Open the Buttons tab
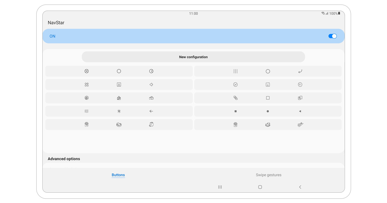The height and width of the screenshot is (203, 387). (x=118, y=175)
